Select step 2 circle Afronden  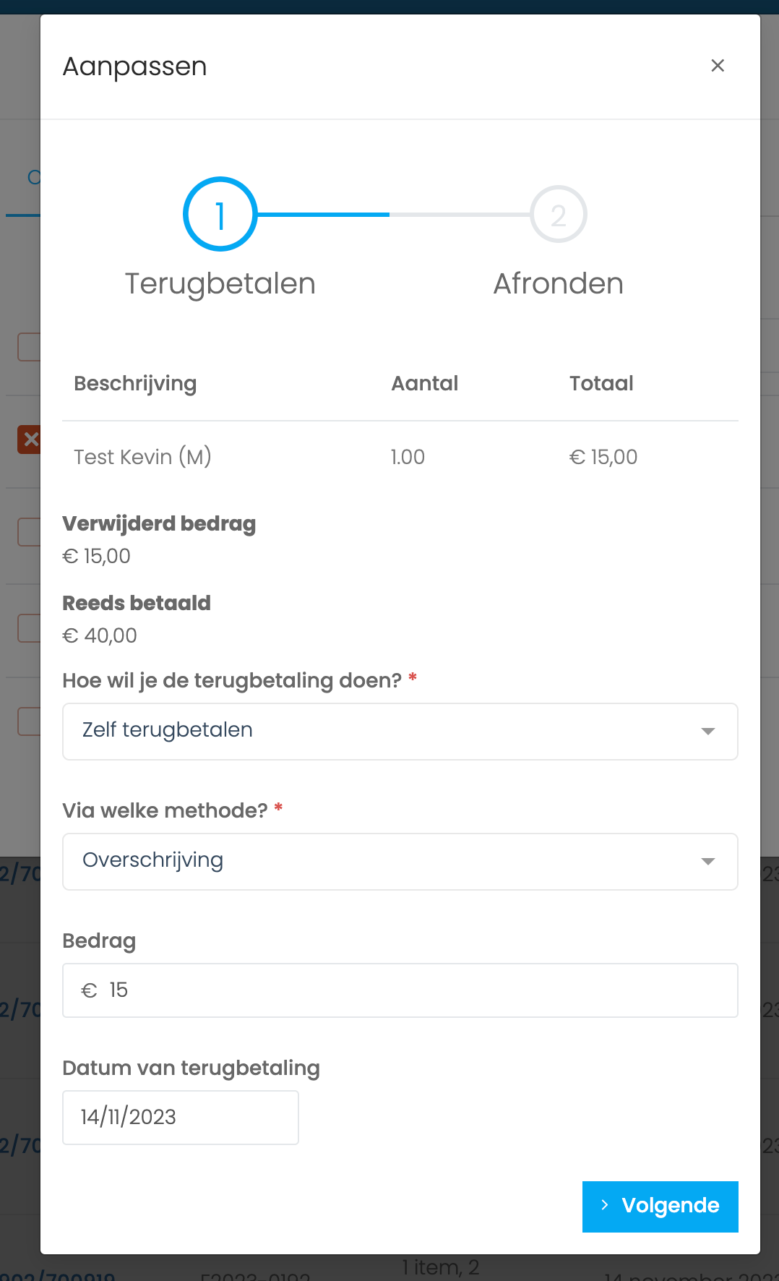pos(559,215)
